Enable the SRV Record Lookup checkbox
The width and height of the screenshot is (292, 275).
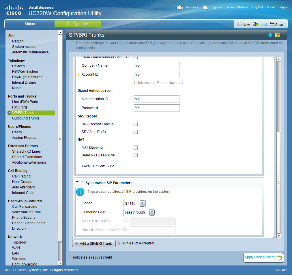click(x=136, y=124)
